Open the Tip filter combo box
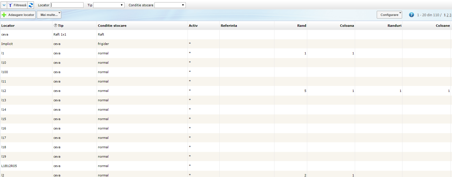 coord(109,5)
